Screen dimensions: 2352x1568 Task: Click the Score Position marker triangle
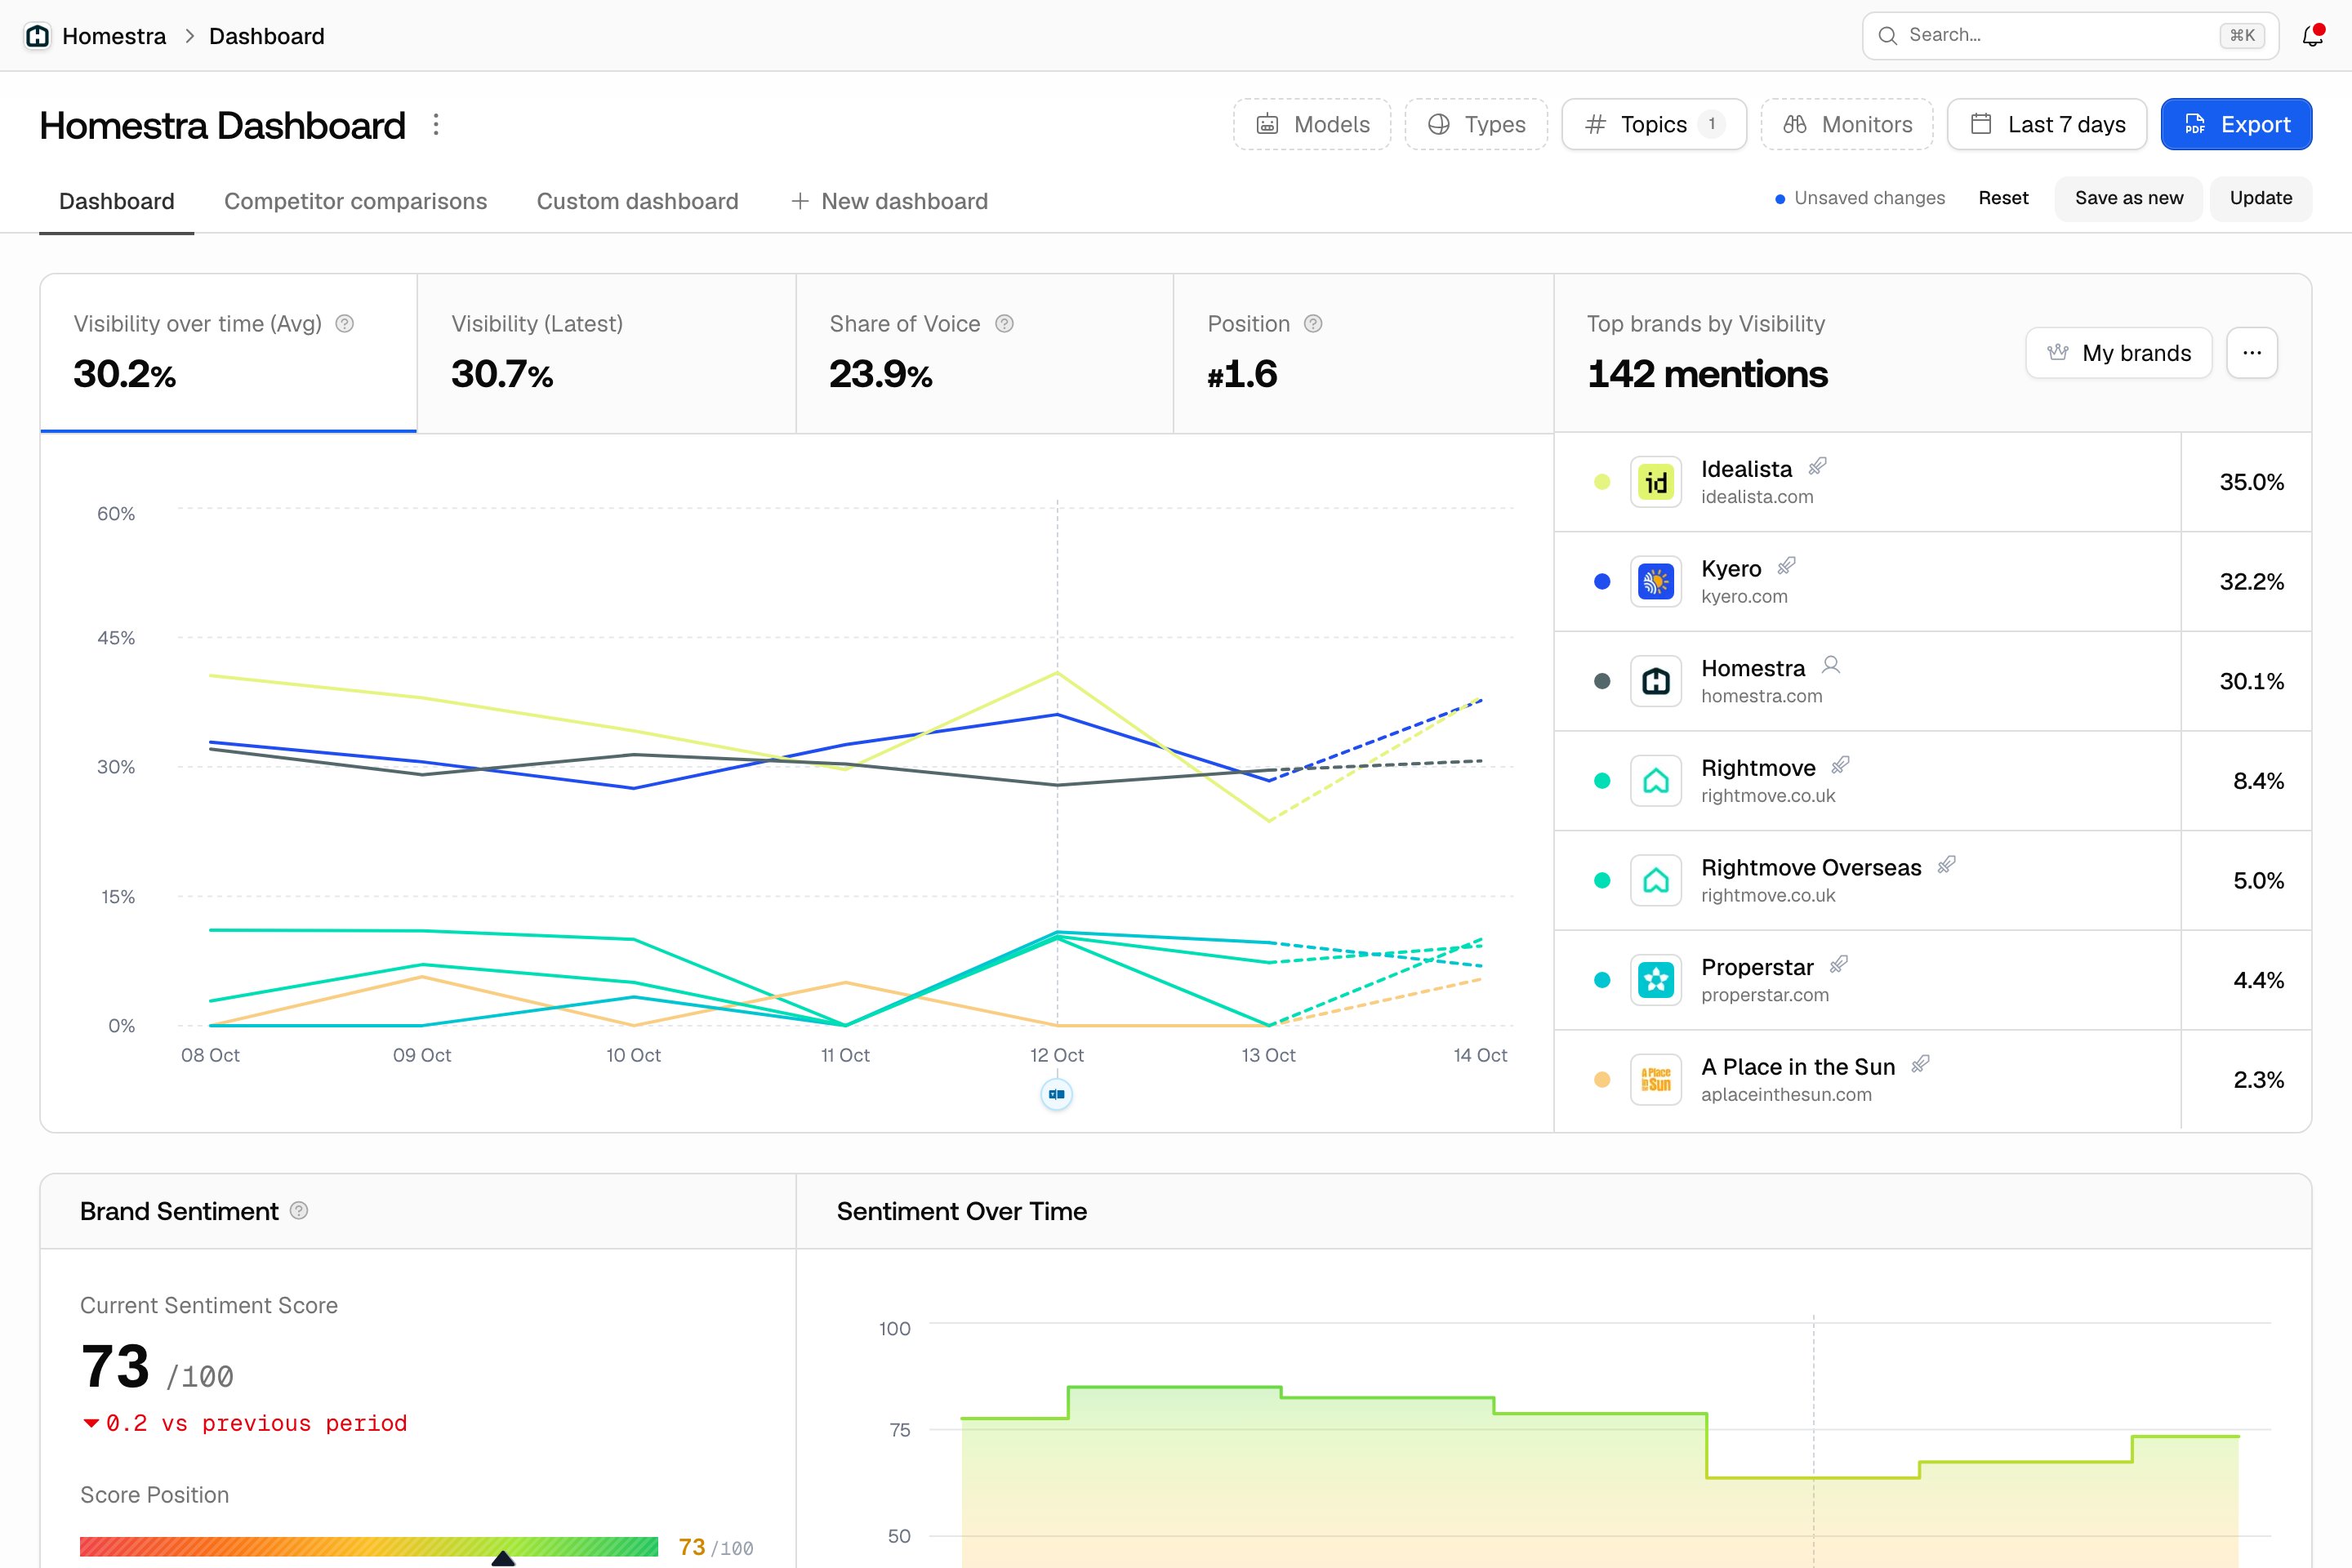(x=503, y=1558)
